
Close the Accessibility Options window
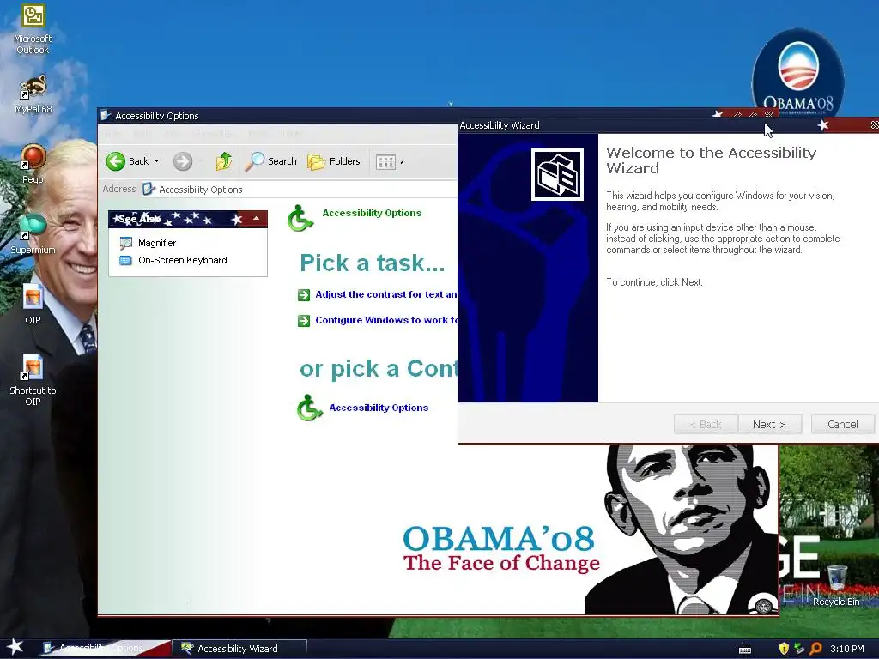point(768,114)
